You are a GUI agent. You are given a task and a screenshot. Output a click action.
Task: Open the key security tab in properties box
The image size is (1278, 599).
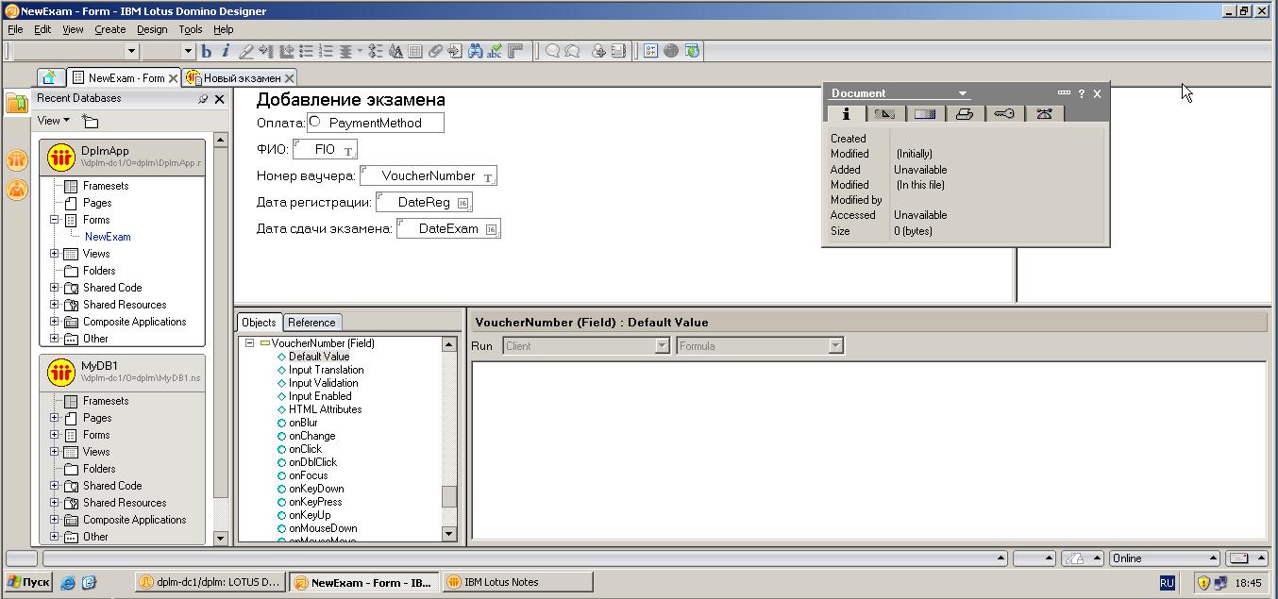pyautogui.click(x=1004, y=113)
